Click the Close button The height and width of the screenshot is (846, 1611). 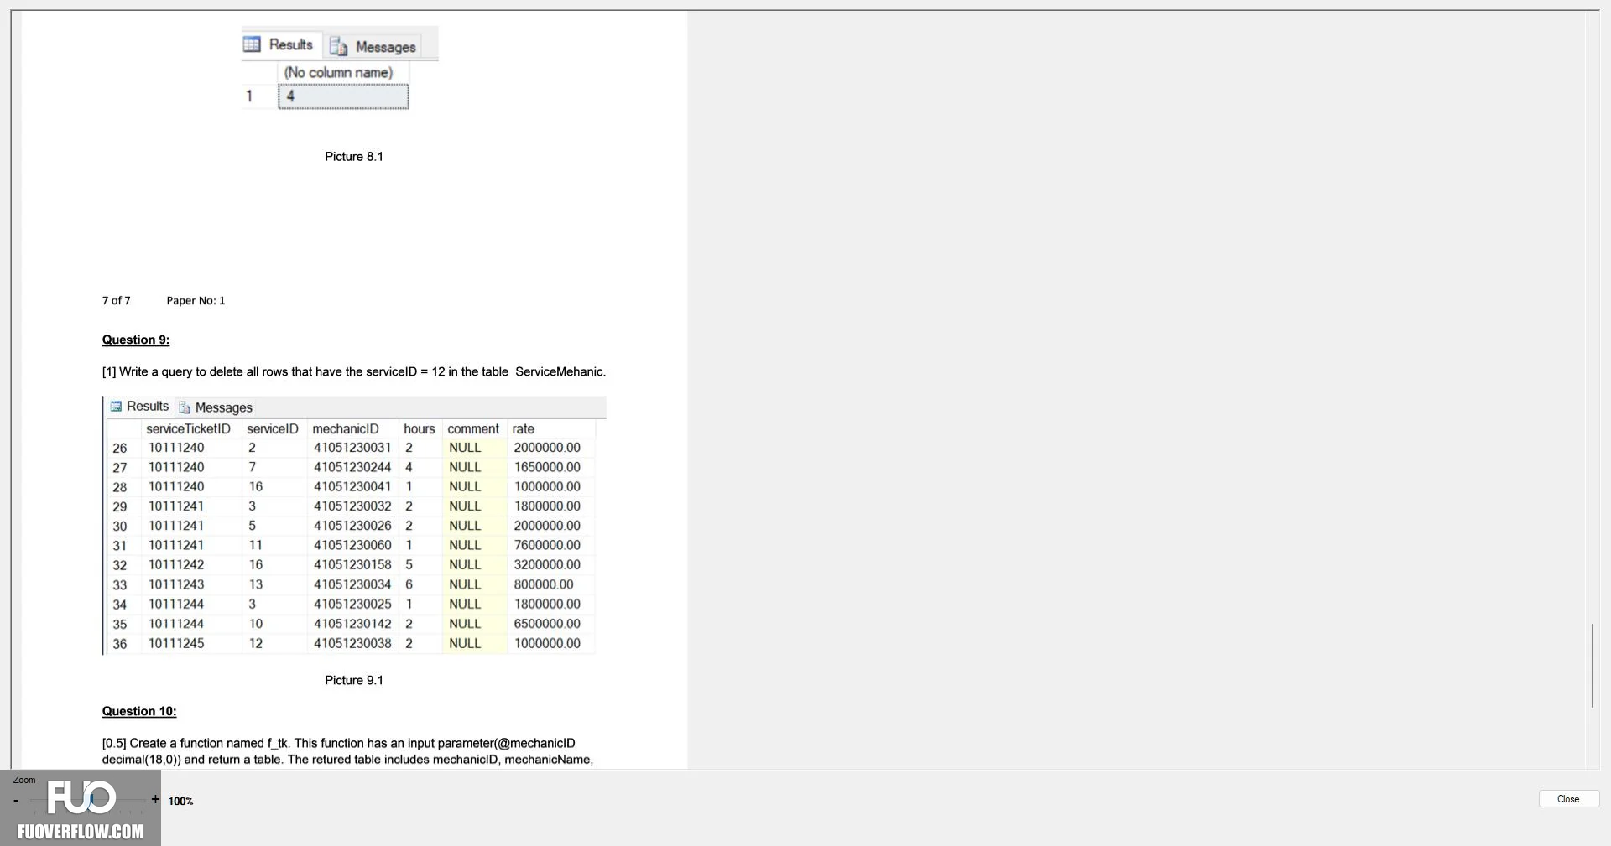coord(1568,799)
